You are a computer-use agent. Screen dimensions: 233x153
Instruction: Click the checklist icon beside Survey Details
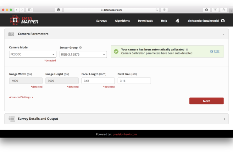coord(12,119)
